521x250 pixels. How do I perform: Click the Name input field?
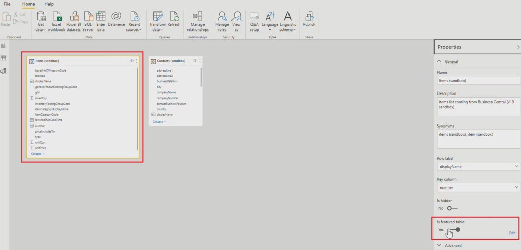[x=478, y=80]
